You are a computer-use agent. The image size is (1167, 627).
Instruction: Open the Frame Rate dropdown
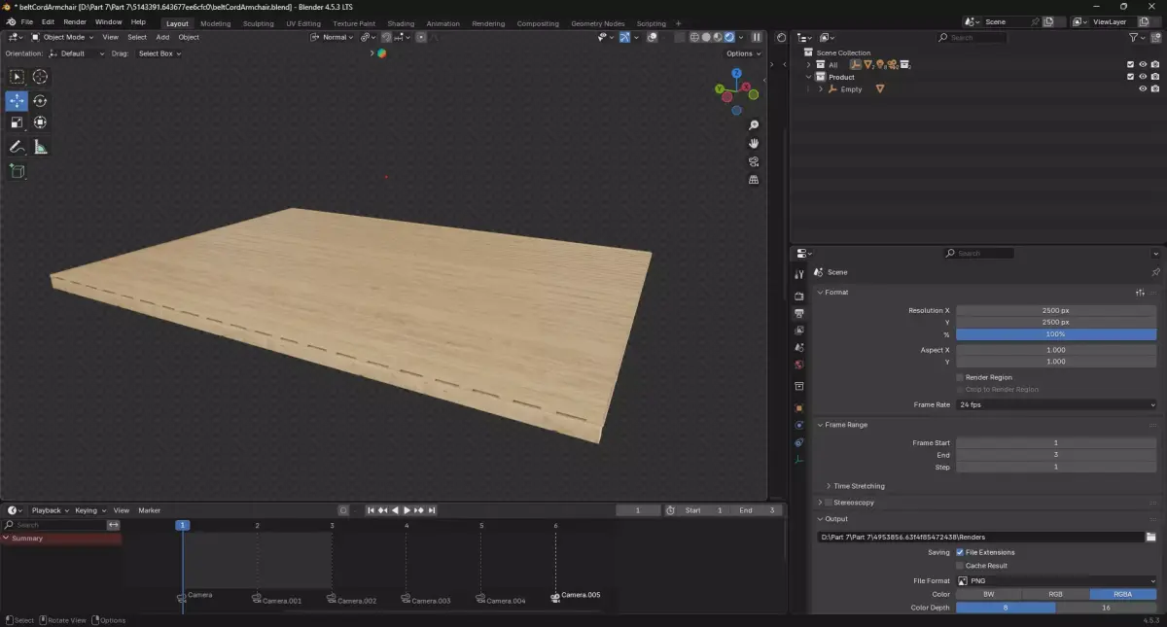(x=1056, y=404)
